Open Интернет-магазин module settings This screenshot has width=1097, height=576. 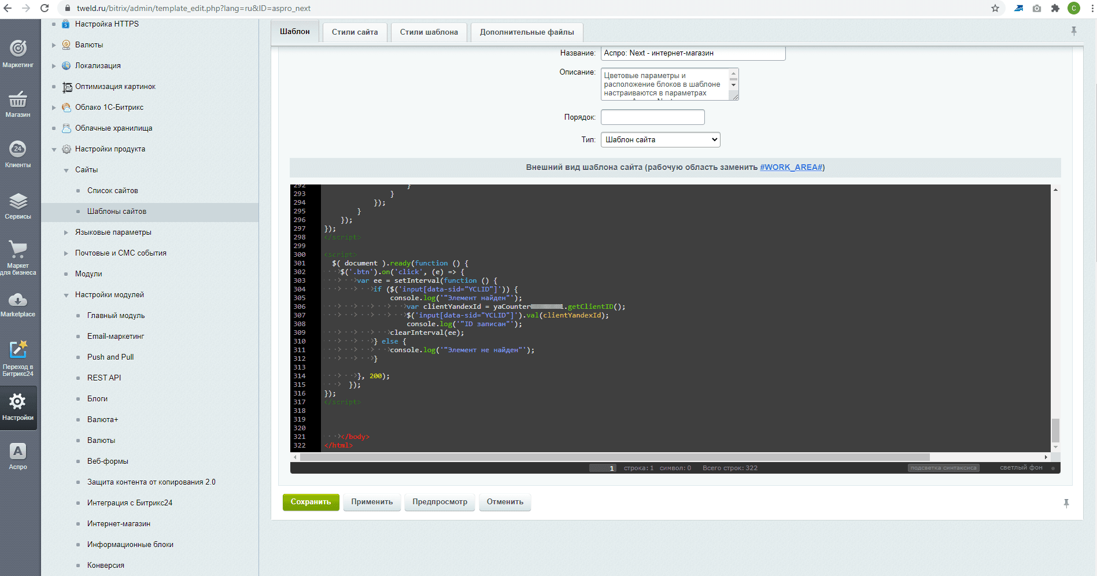pyautogui.click(x=119, y=524)
